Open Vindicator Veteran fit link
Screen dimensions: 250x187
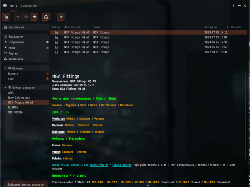[99, 119]
